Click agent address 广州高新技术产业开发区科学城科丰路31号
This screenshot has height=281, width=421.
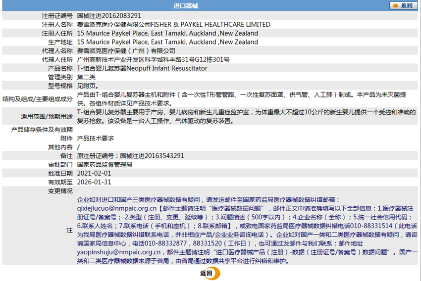[136, 59]
